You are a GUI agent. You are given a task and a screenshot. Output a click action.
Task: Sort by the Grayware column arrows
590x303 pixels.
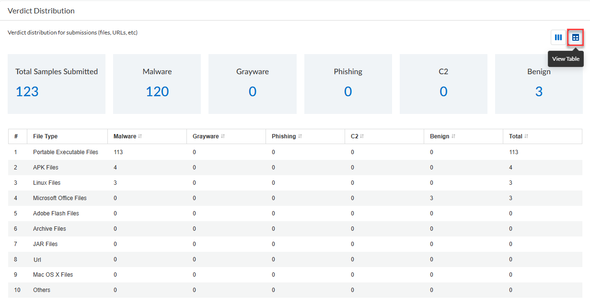pos(223,136)
